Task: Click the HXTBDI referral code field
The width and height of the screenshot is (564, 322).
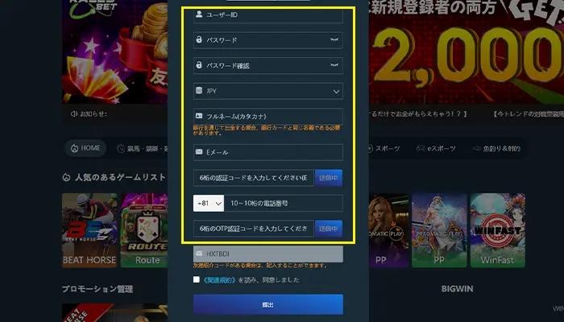Action: pyautogui.click(x=268, y=254)
